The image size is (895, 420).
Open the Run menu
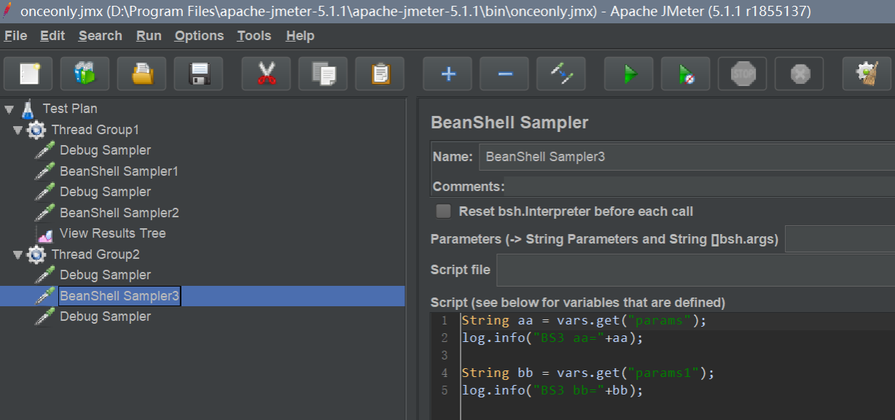(x=149, y=36)
